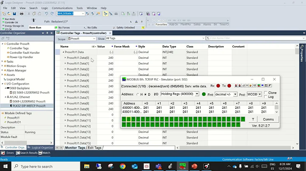Click the controller mode switch icon

pos(34,20)
